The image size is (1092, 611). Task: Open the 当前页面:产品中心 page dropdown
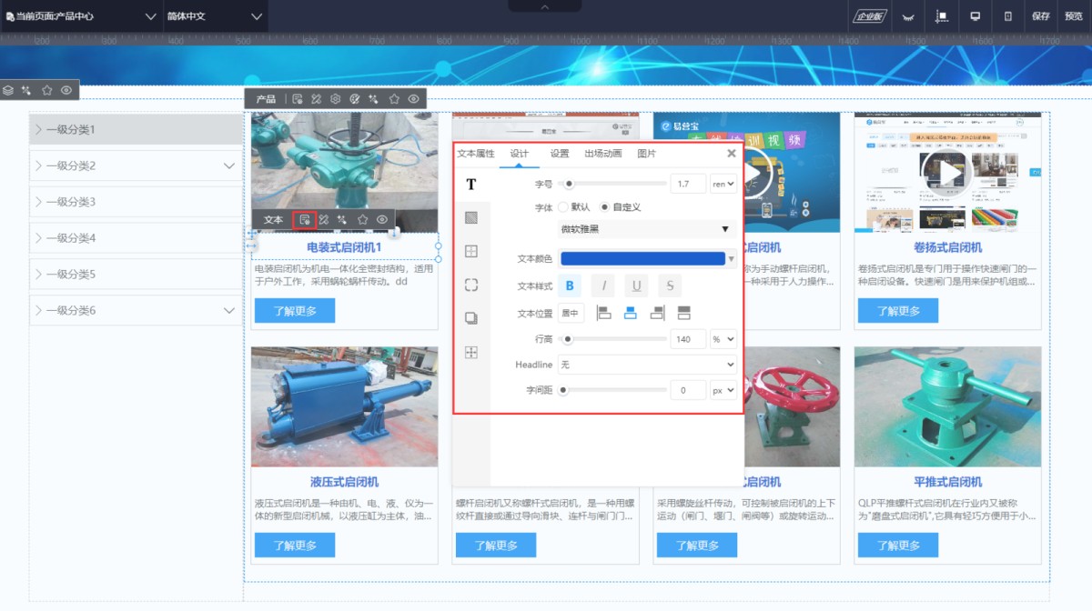click(x=81, y=16)
